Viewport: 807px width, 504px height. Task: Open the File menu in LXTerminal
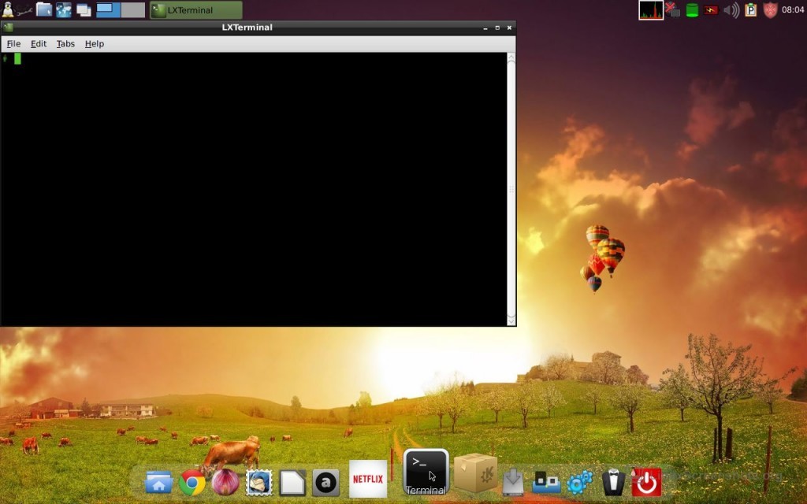13,44
